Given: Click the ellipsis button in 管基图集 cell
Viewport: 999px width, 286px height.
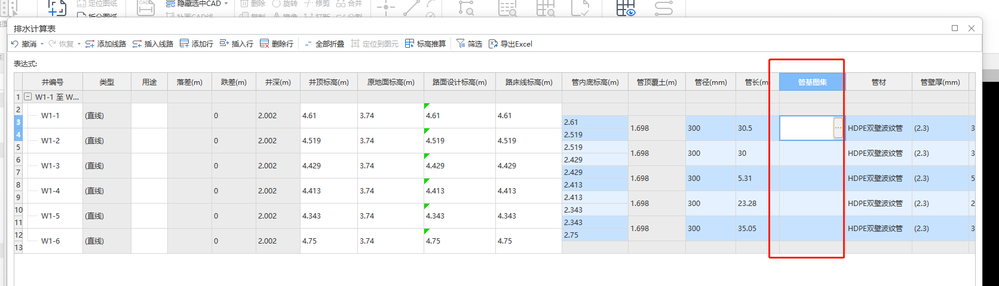Looking at the screenshot, I should (x=838, y=128).
